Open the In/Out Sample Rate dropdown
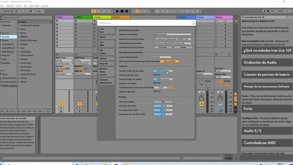Image resolution: width=293 pixels, height=165 pixels. [163, 57]
